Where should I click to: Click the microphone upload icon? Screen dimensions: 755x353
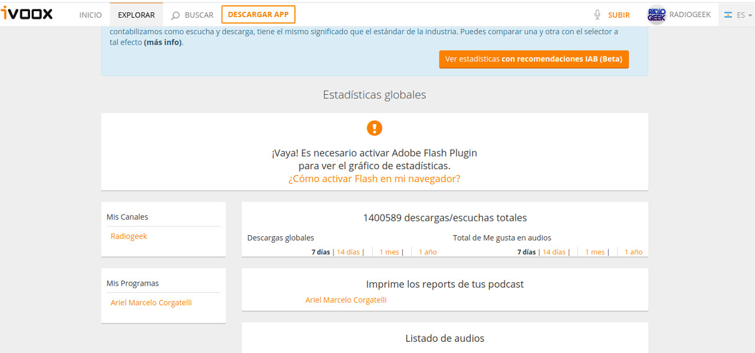click(597, 15)
